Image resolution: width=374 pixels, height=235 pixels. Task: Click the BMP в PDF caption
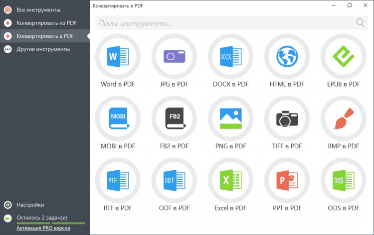click(344, 146)
